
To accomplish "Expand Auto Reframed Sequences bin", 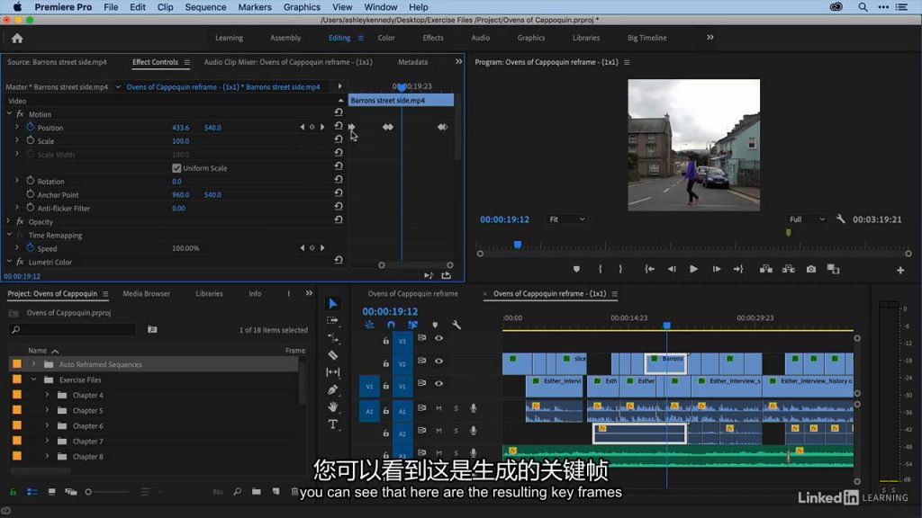I will coord(33,364).
